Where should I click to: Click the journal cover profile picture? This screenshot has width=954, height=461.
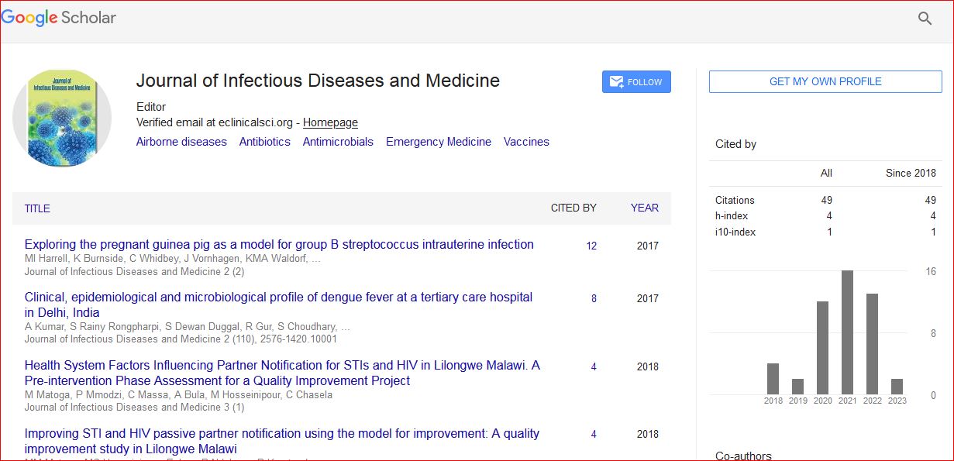point(62,118)
